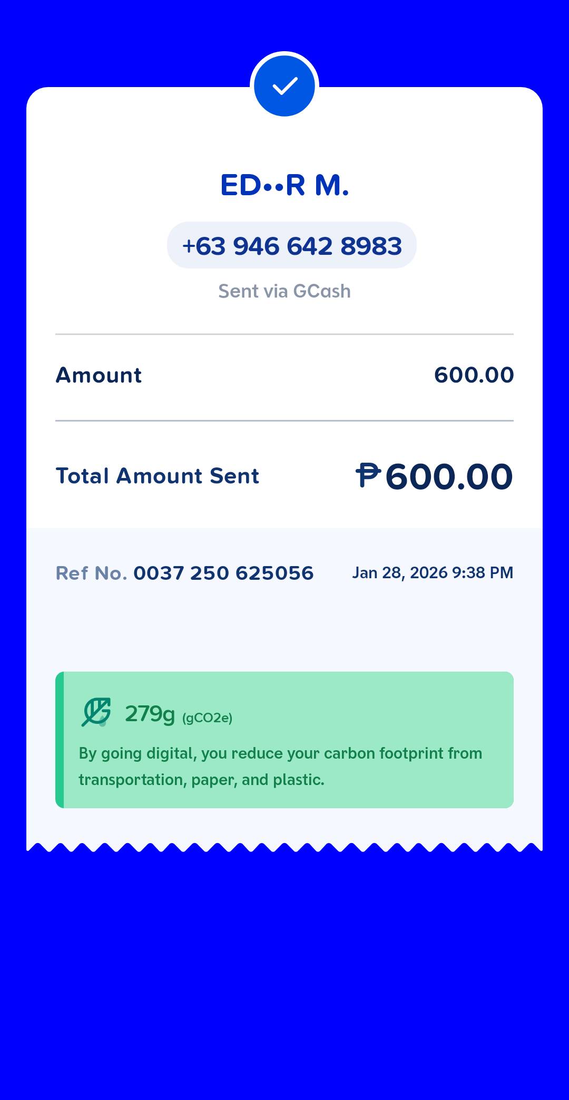Click the peso sign before 600.00
Screen dimensions: 569x1100
(368, 475)
